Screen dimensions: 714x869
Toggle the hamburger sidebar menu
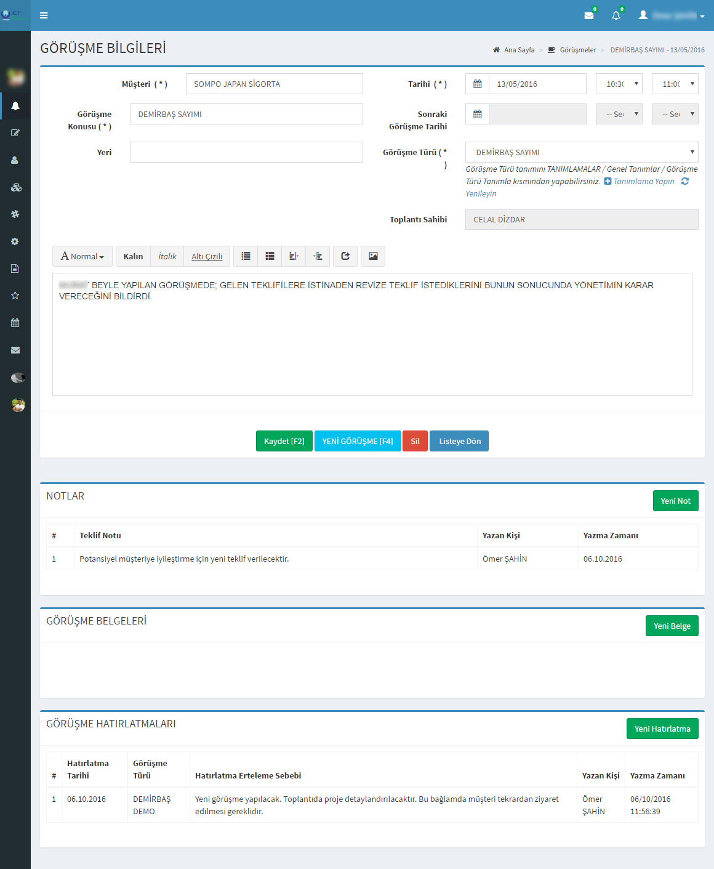click(44, 15)
